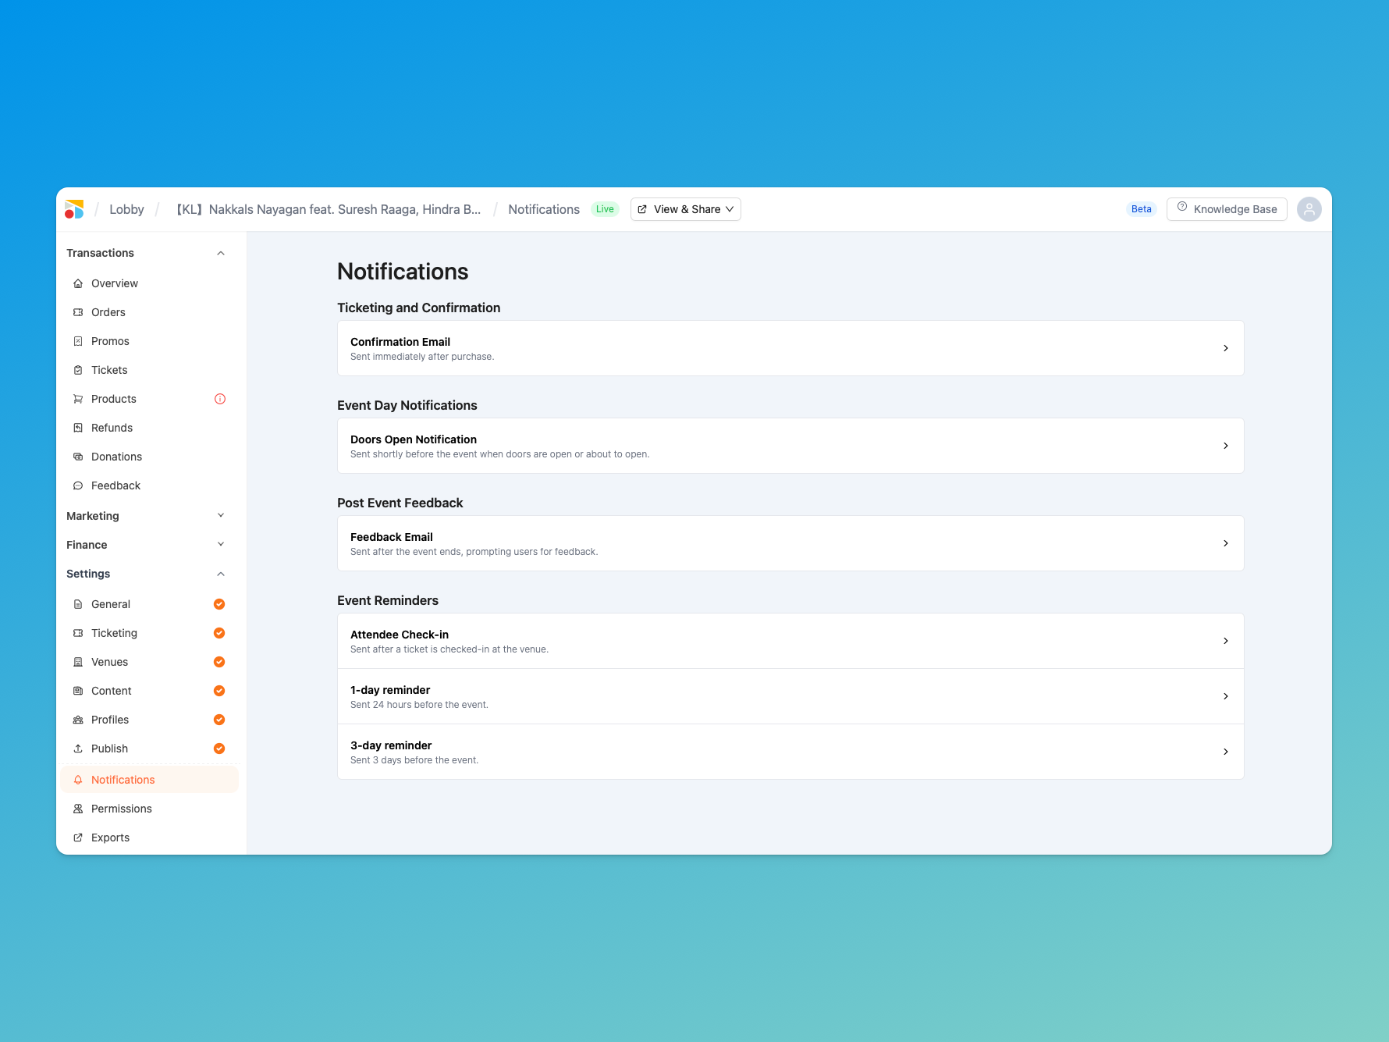
Task: Click the Products warning alert icon
Action: tap(220, 399)
